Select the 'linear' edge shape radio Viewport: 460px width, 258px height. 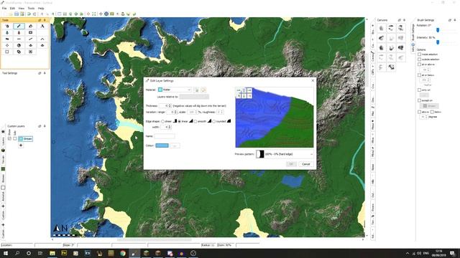[180, 121]
